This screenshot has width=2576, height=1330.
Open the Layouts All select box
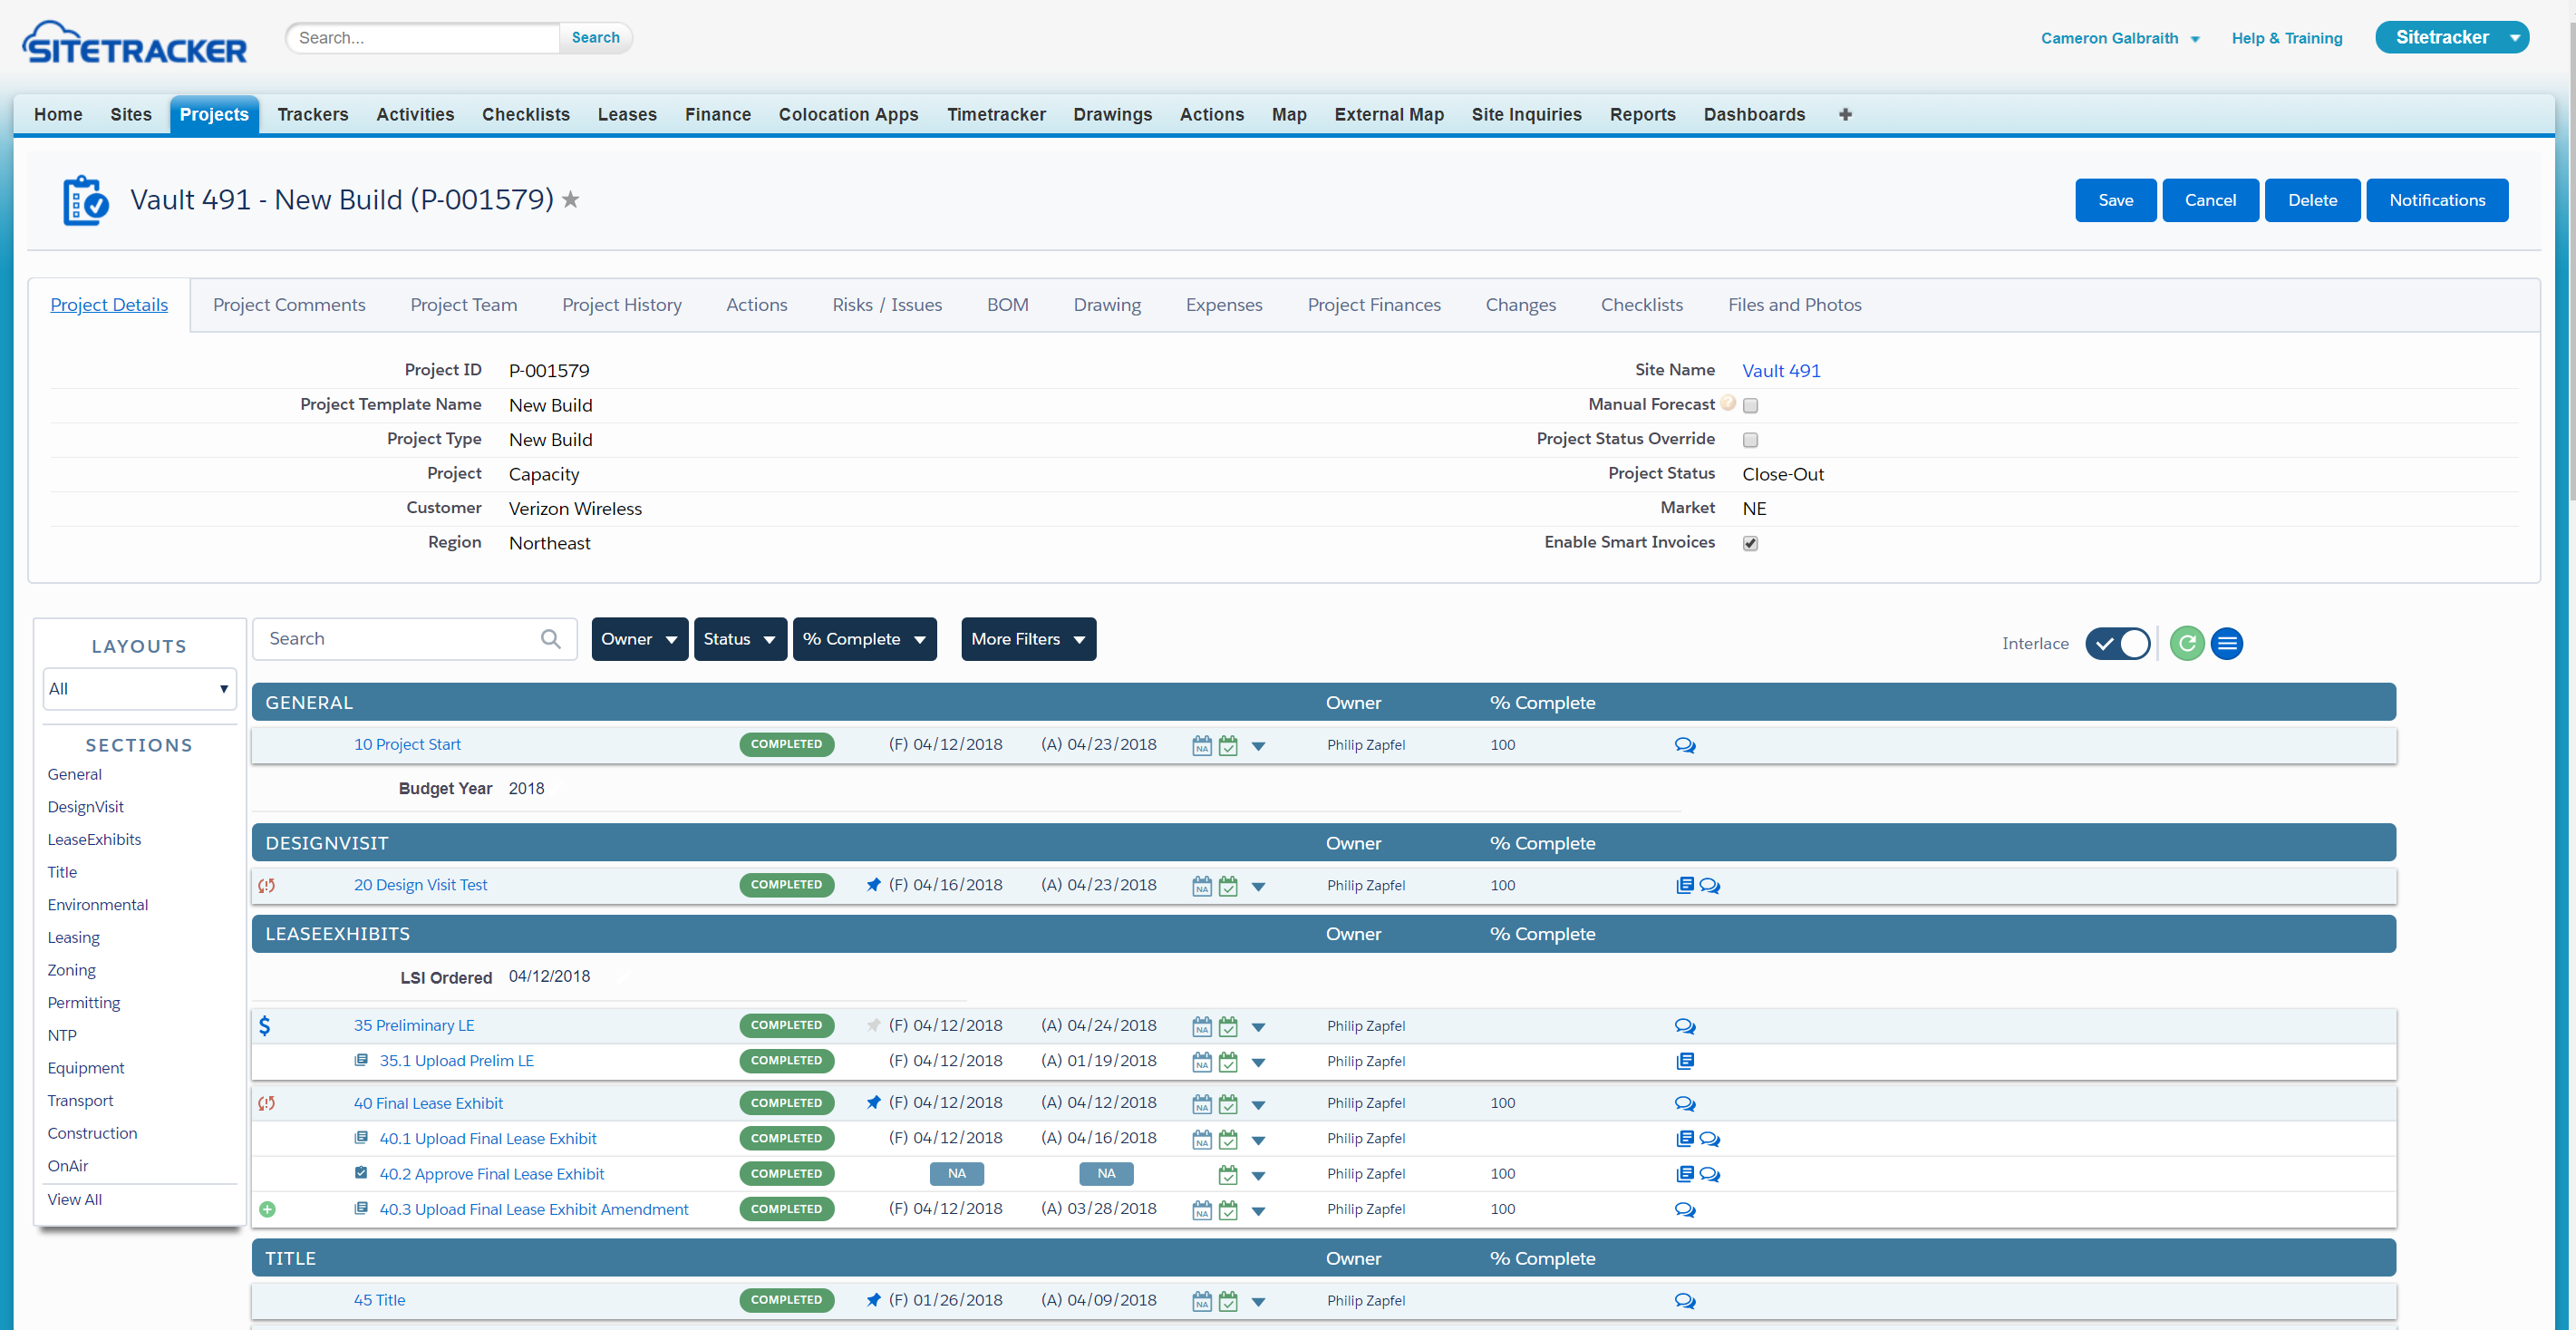click(x=139, y=688)
